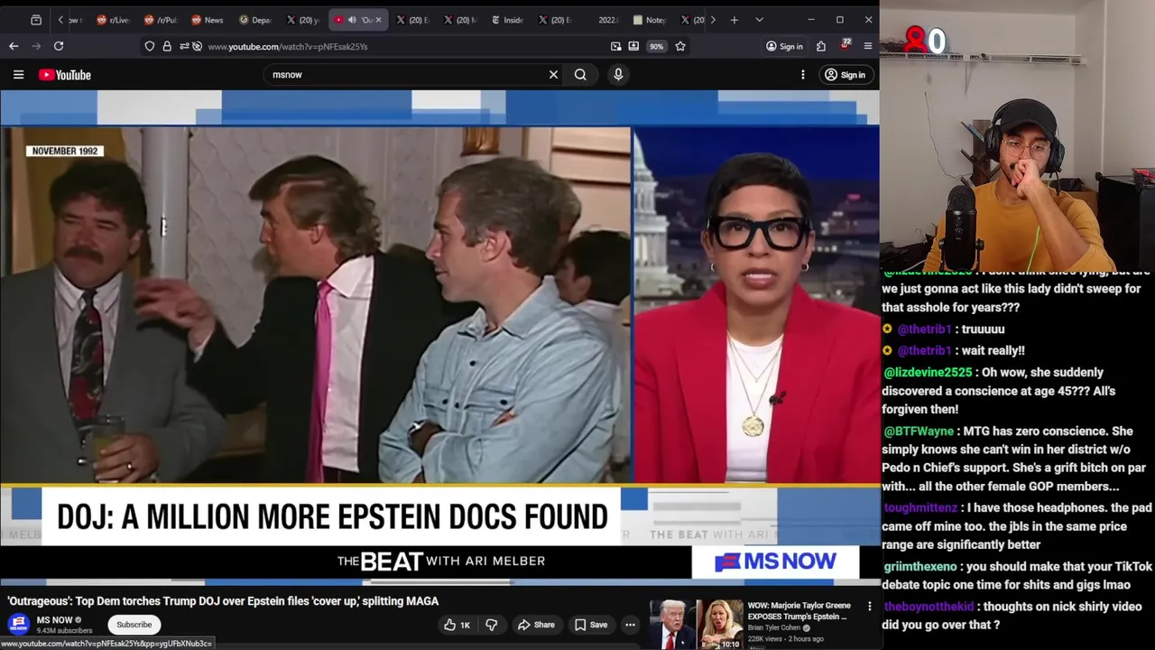Click the Firefox account Sign in button
Viewport: 1155px width, 650px height.
tap(784, 46)
